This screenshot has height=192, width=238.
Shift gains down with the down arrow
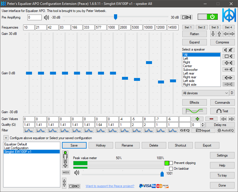pos(213,34)
